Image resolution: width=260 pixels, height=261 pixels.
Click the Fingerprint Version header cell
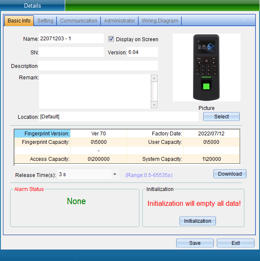(x=42, y=133)
